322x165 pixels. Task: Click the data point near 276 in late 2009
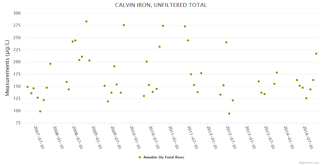124,25
